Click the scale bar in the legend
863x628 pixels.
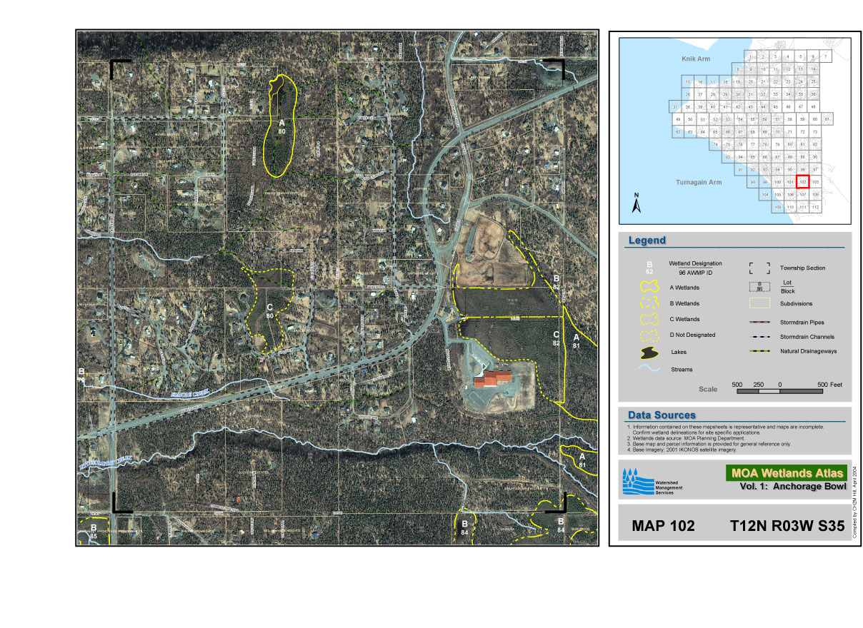click(x=779, y=391)
